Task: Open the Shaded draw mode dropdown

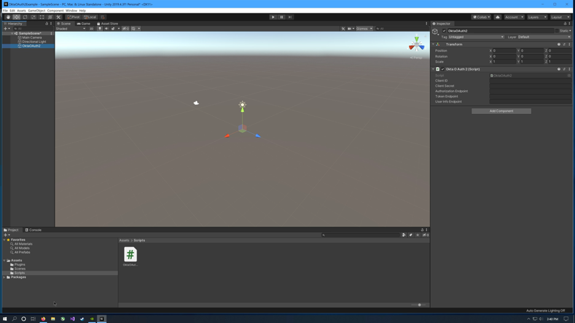Action: (x=71, y=29)
